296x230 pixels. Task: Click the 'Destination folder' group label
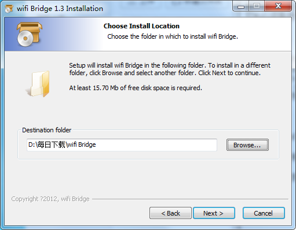[x=47, y=130]
